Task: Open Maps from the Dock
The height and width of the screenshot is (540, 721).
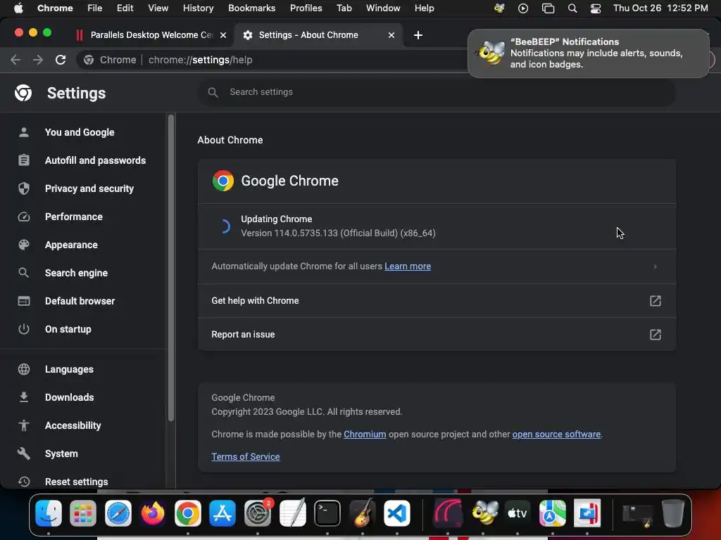Action: click(552, 513)
